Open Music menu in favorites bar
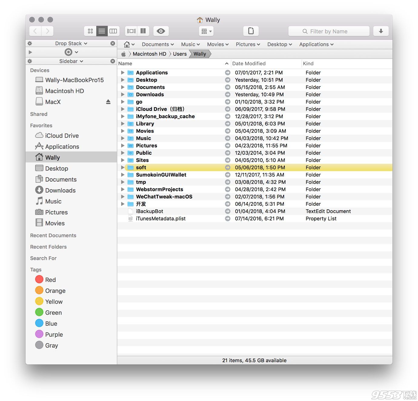418x401 pixels. 191,44
